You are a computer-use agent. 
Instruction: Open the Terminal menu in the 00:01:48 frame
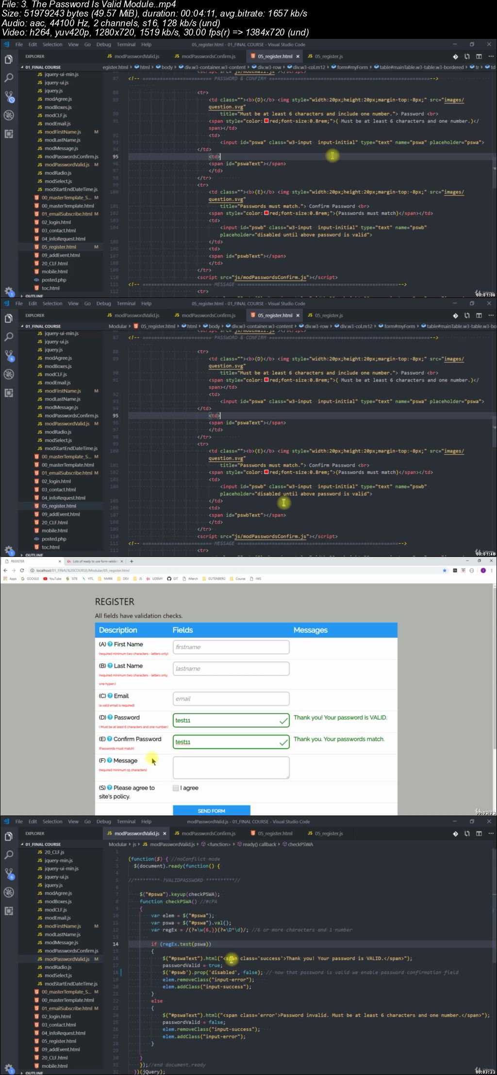click(126, 303)
